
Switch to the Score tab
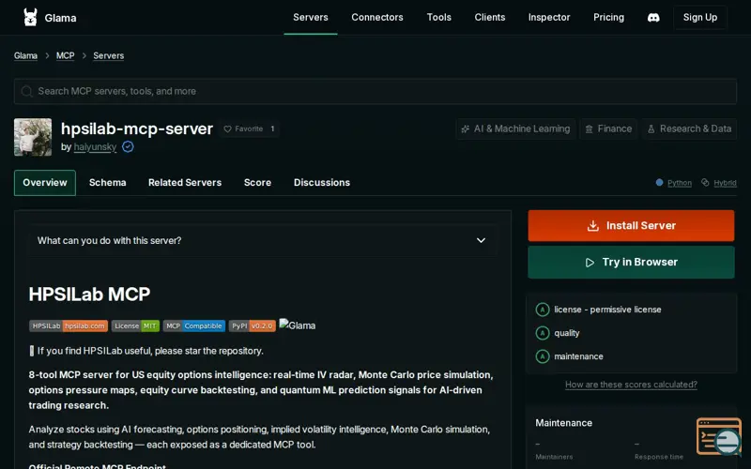[x=257, y=183]
